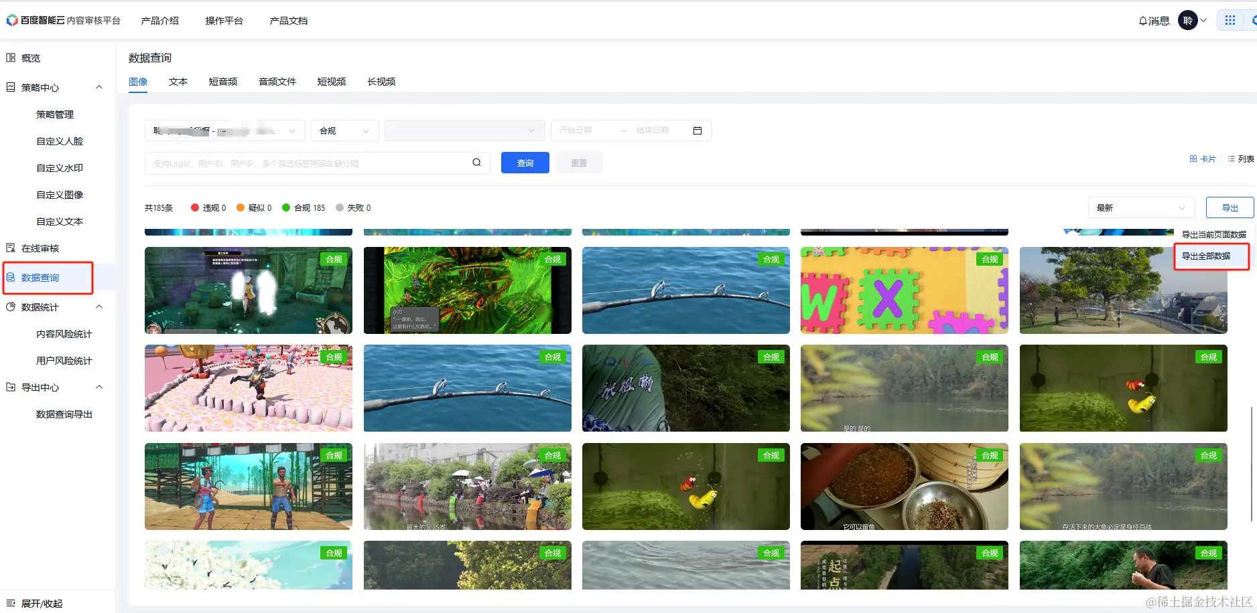
Task: Open the 音频文件 tab
Action: coord(277,82)
